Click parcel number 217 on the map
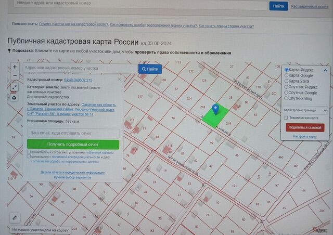 tap(140, 97)
